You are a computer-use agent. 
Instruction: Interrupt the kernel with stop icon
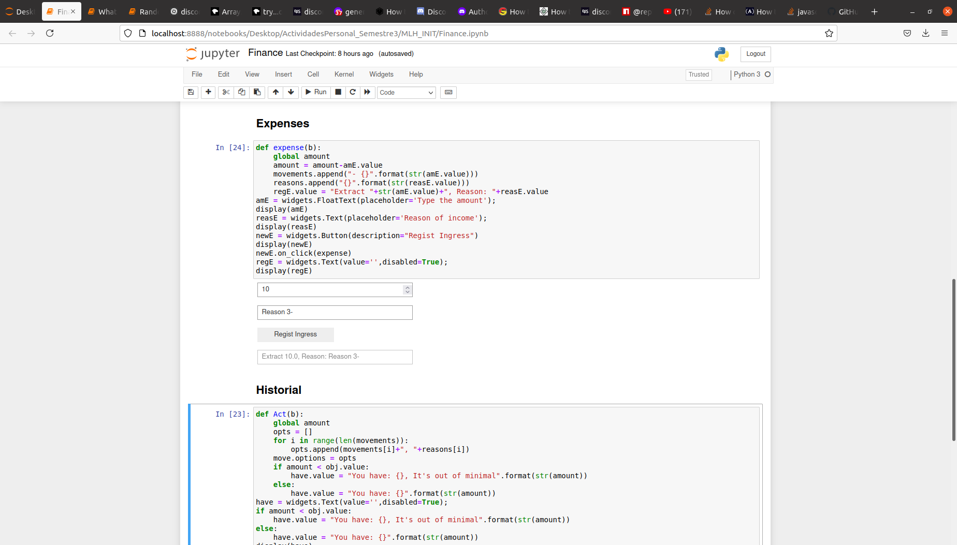(x=338, y=92)
